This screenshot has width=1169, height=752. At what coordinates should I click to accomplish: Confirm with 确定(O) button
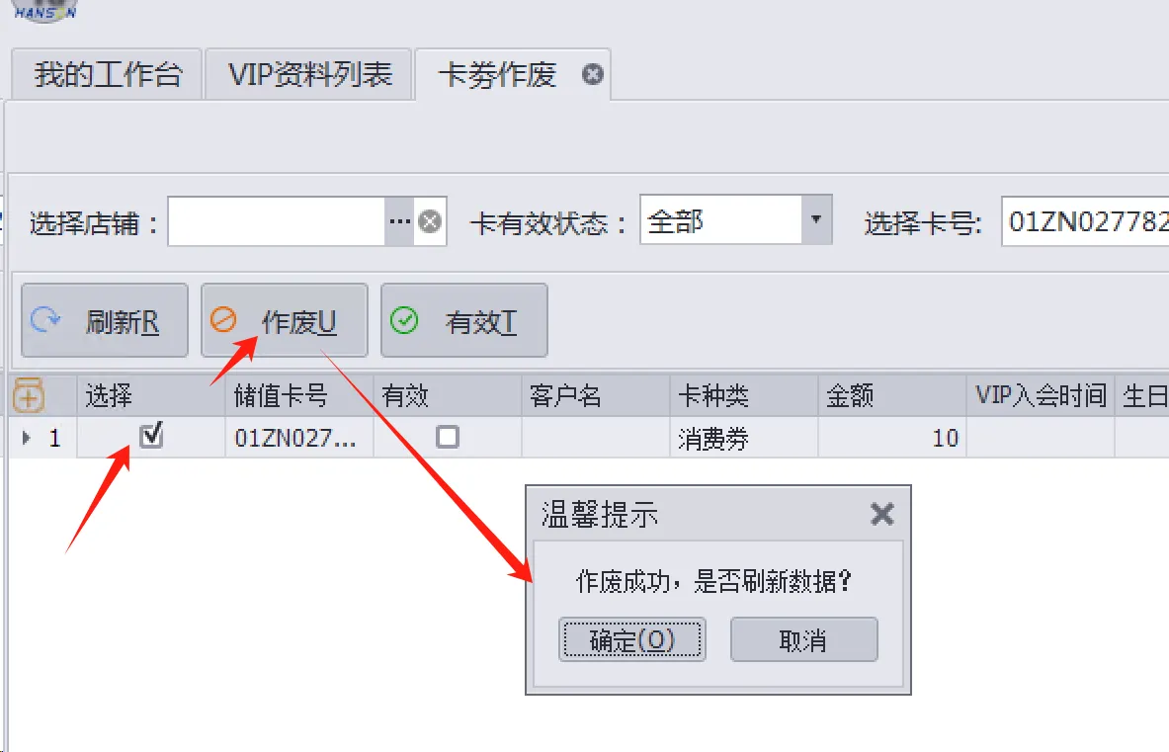tap(632, 639)
